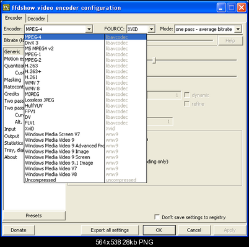This screenshot has height=247, width=249.
Task: Open the Generic settings page
Action: click(12, 52)
